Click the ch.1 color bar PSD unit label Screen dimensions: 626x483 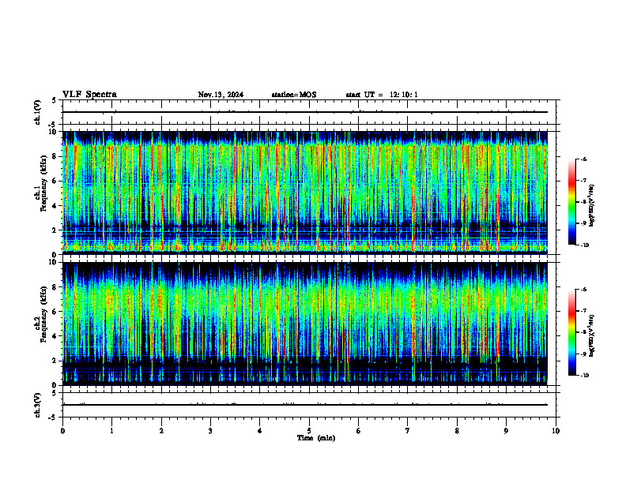point(592,206)
